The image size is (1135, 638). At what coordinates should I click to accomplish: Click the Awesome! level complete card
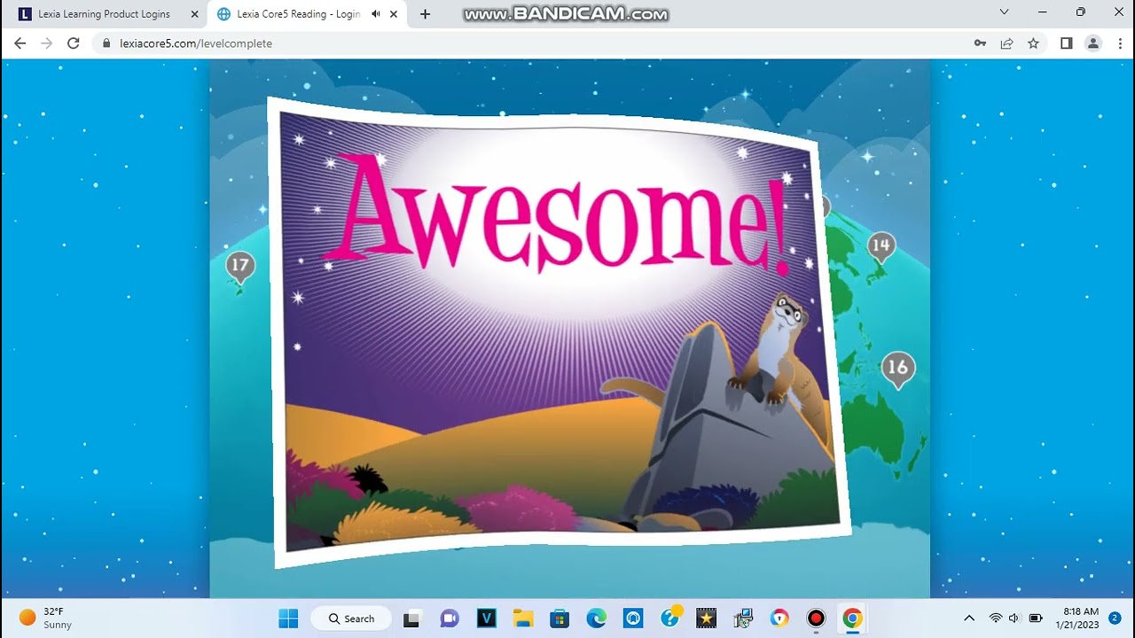pos(559,332)
